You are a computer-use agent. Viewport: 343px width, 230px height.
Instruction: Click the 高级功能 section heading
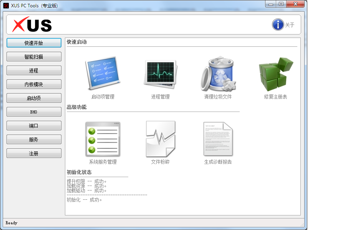76,107
